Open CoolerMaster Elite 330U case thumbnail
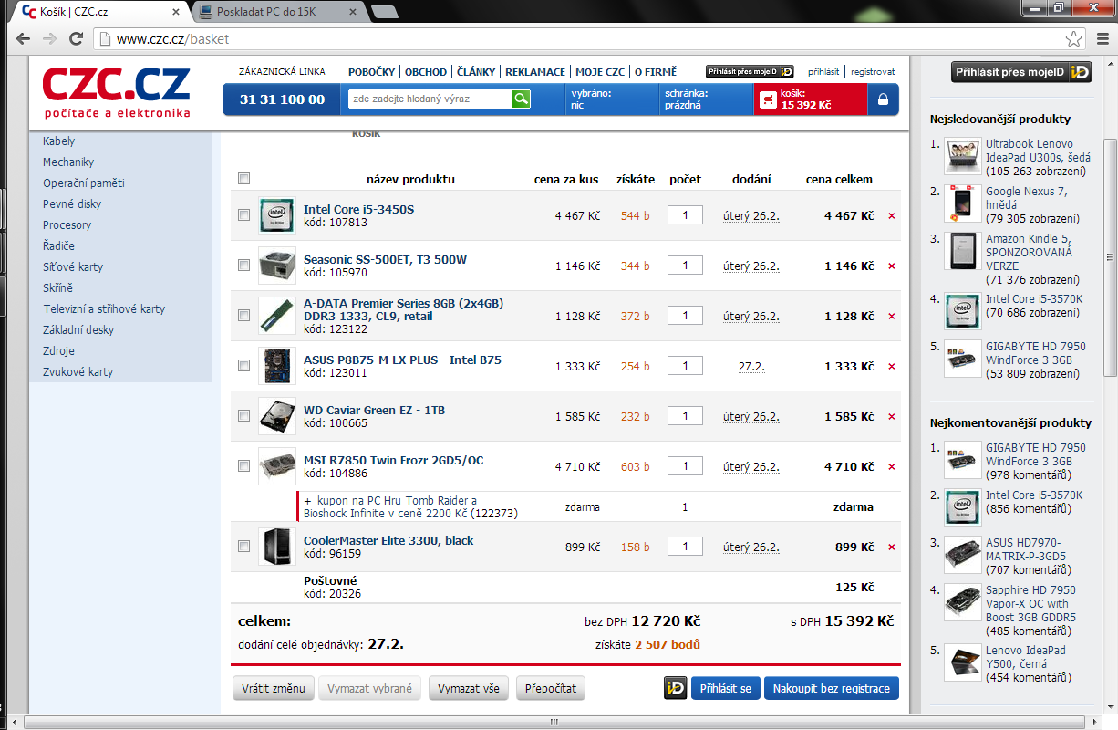Viewport: 1118px width, 730px height. pyautogui.click(x=276, y=547)
